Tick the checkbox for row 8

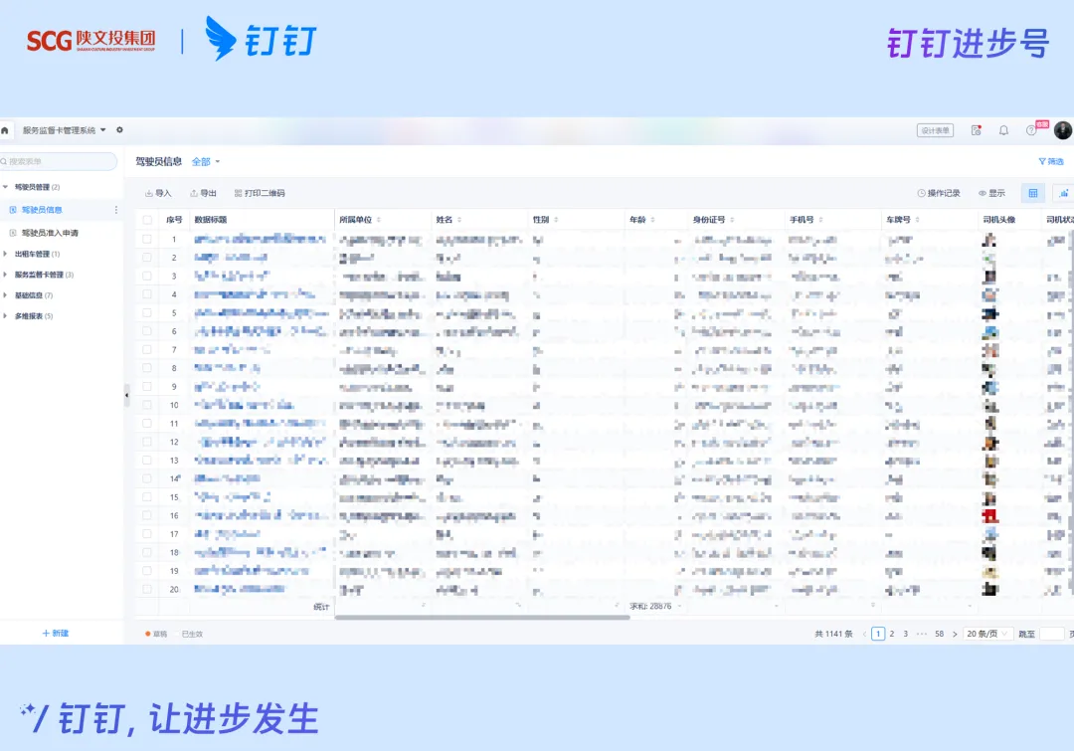[x=147, y=368]
